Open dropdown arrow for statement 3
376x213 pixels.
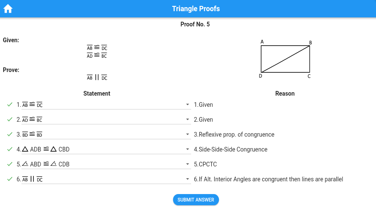tap(187, 135)
